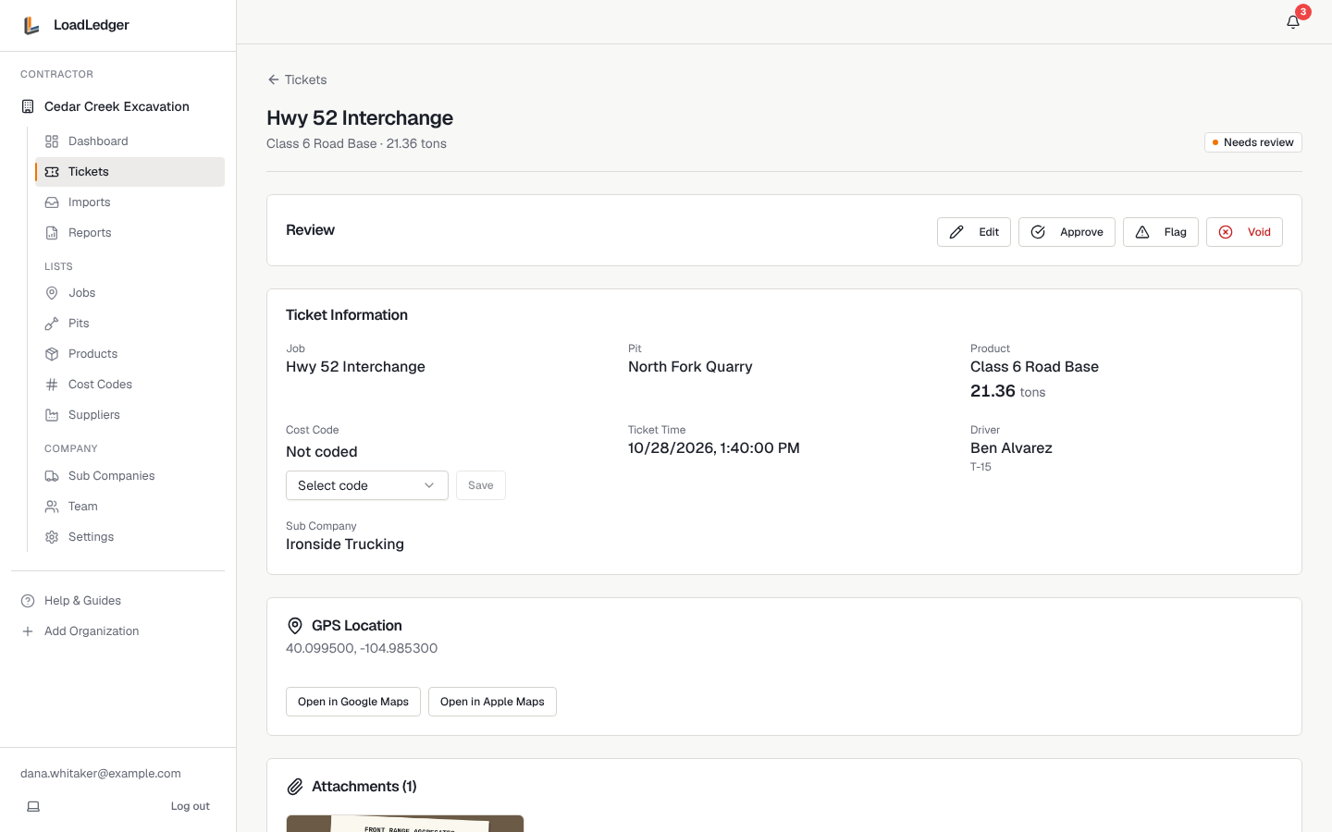Screen dimensions: 1332x832
Task: Click the laptop theme icon near Log out
Action: pyautogui.click(x=33, y=806)
